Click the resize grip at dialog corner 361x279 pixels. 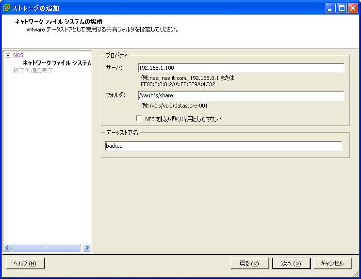[x=357, y=275]
